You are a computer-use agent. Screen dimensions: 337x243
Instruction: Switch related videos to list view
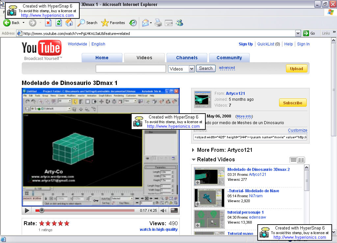click(x=293, y=160)
